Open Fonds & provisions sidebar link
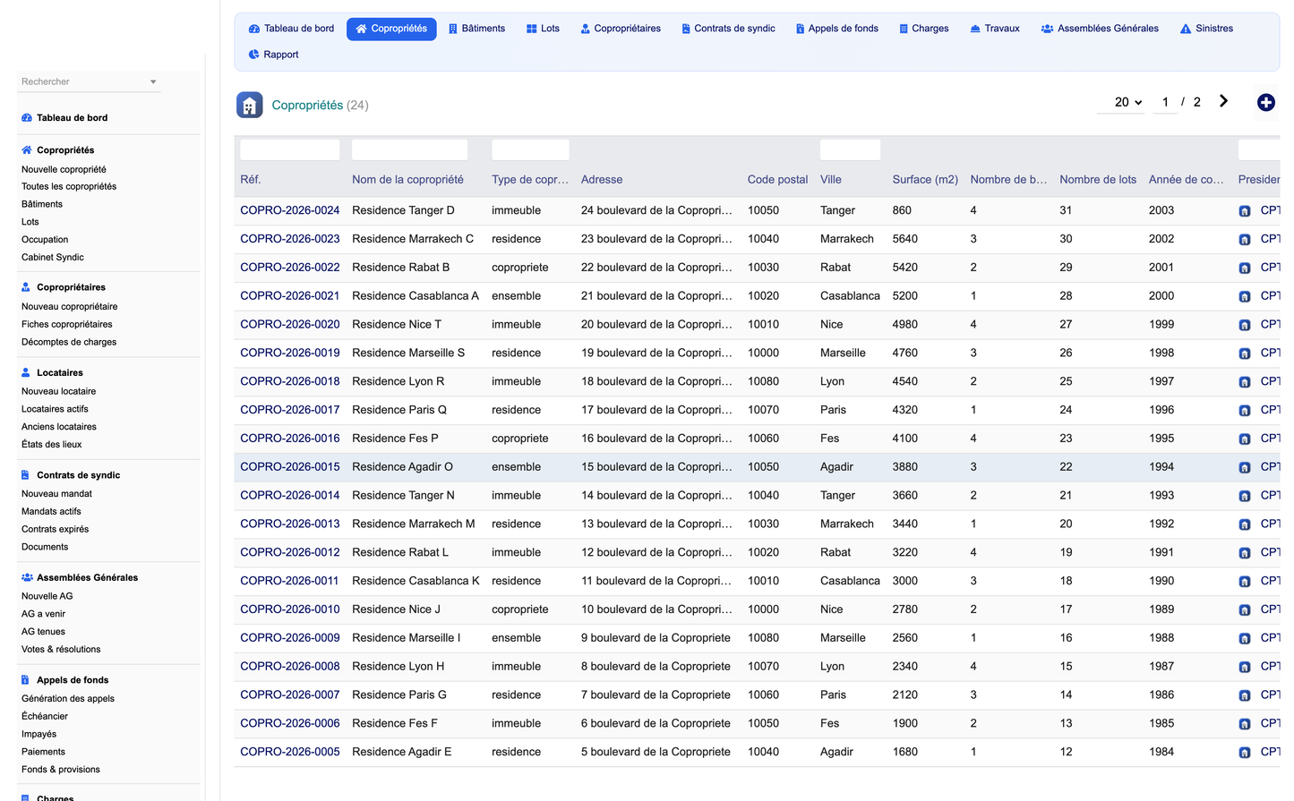 point(61,770)
